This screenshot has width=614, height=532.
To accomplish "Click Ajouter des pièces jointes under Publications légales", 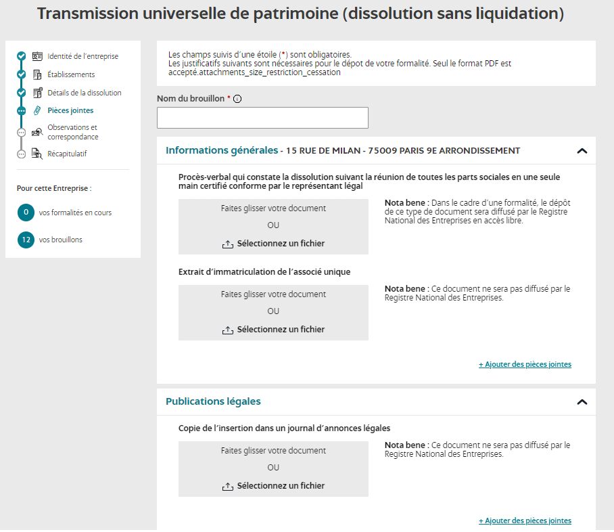I will click(x=525, y=520).
